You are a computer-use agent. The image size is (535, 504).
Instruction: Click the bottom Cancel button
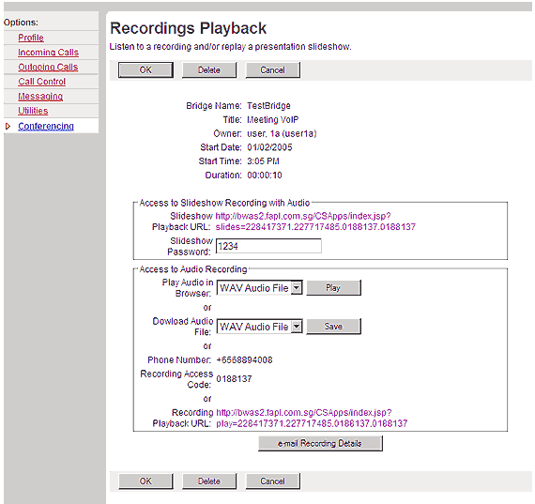tap(272, 481)
